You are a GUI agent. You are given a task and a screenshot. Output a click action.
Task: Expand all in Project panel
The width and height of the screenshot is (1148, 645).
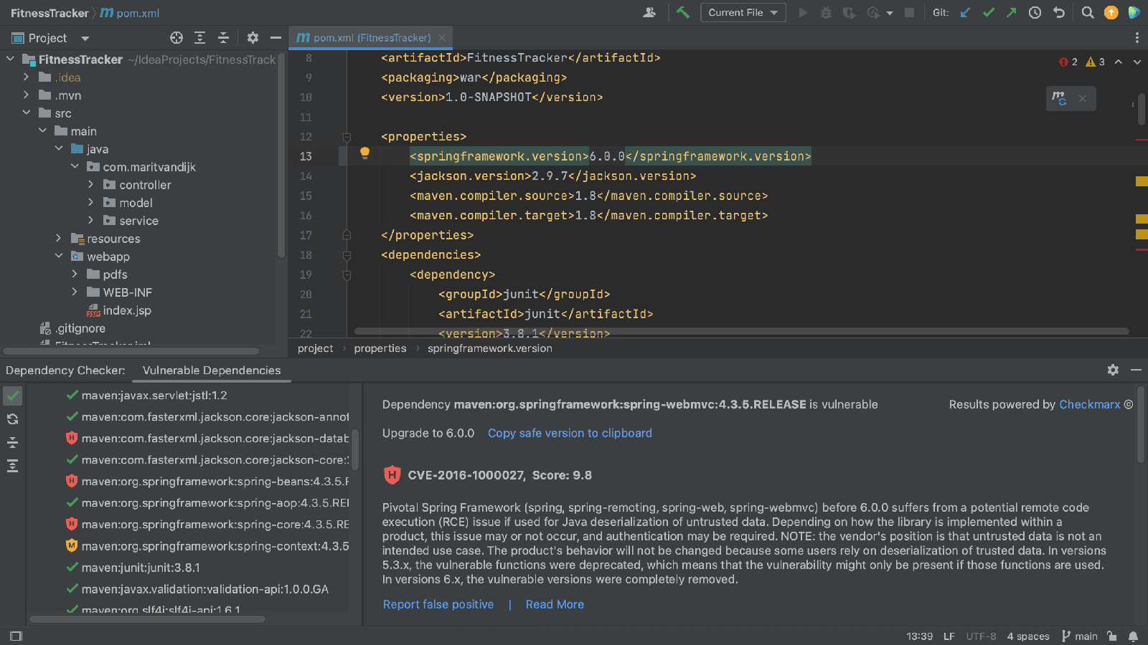pos(200,37)
